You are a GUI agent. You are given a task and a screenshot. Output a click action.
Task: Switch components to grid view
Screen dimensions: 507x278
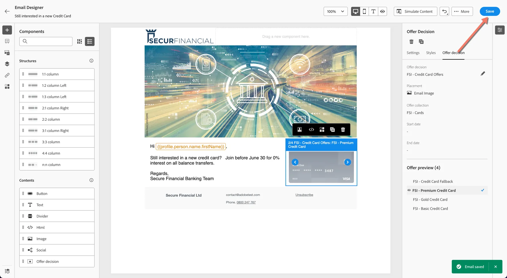(x=80, y=42)
